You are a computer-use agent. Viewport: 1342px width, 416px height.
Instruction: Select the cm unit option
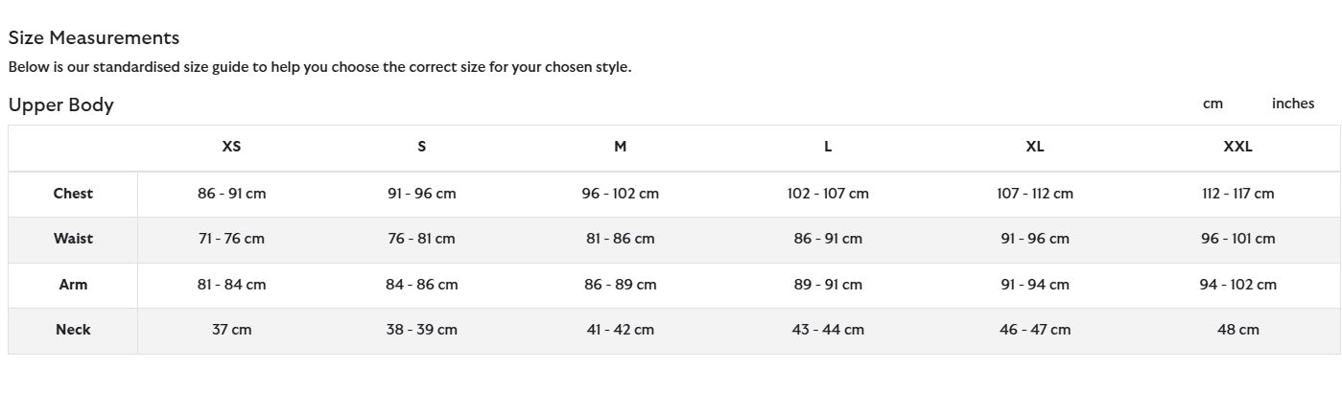pyautogui.click(x=1213, y=104)
